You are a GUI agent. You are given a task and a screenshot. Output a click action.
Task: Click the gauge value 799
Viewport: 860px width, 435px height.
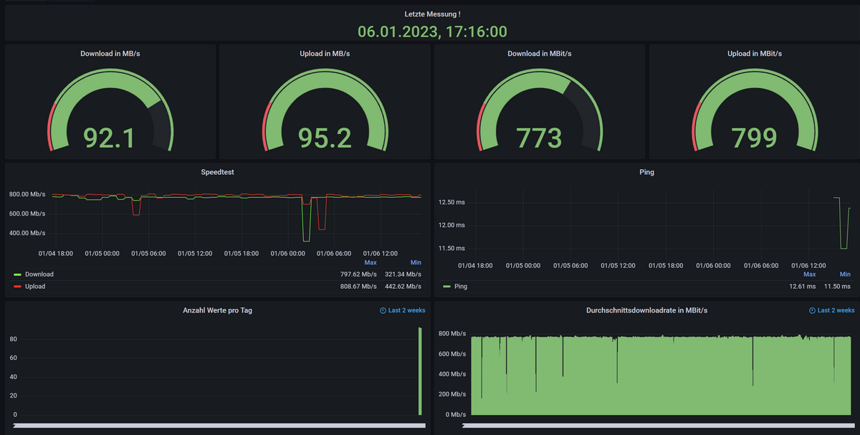[x=755, y=138]
